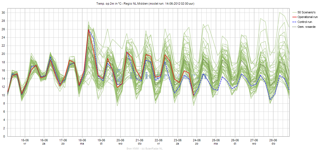
Task: Click the y-axis value 10
Action: 3,95
